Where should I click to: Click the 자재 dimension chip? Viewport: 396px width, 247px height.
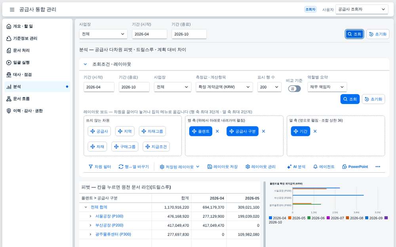(97, 147)
